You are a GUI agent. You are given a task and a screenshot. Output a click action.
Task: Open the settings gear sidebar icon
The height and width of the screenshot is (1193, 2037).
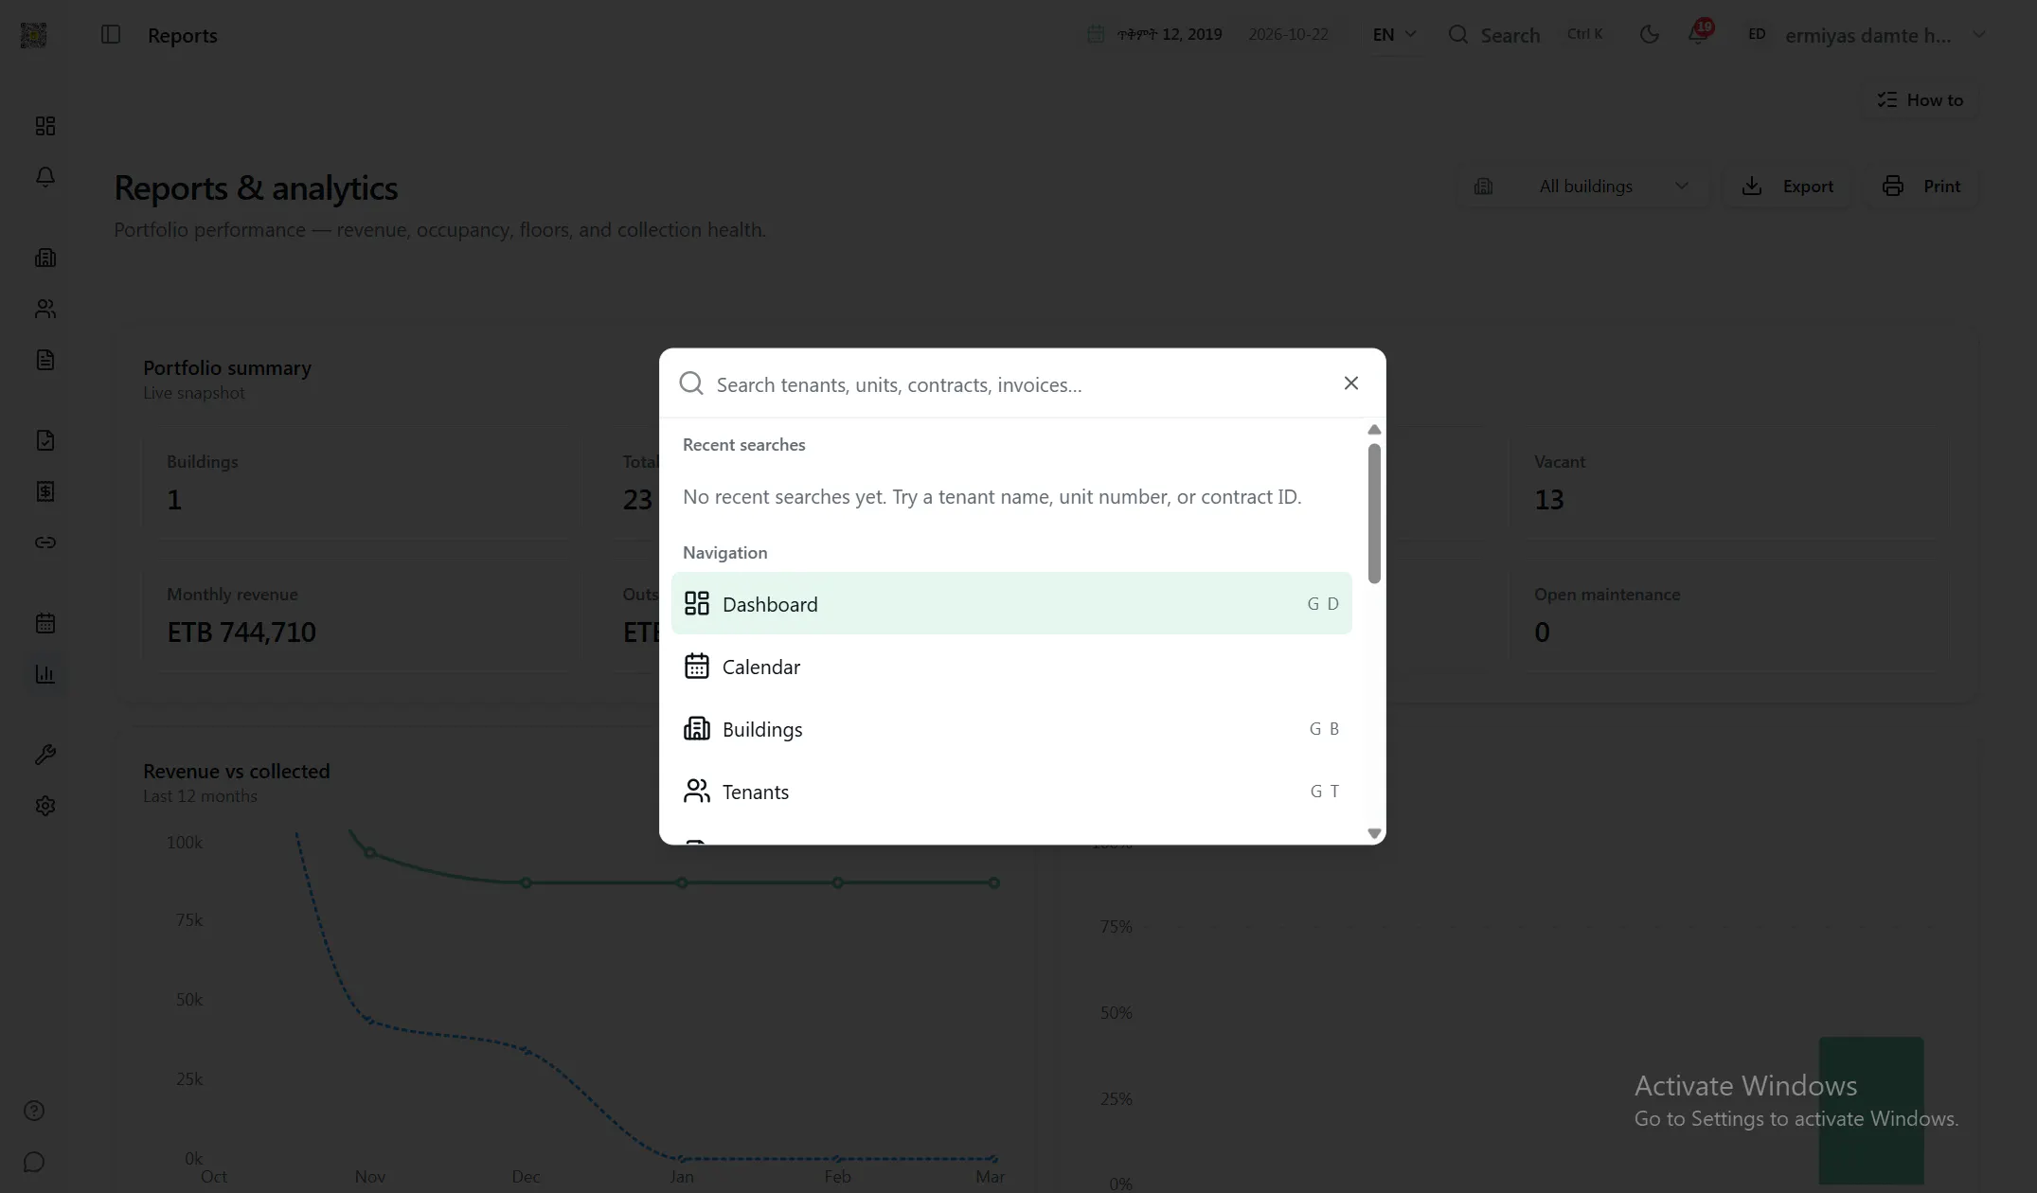click(x=45, y=806)
